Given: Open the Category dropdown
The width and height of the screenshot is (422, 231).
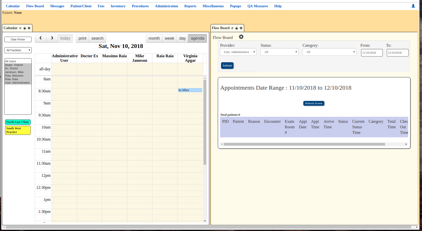Looking at the screenshot, I should tap(329, 52).
